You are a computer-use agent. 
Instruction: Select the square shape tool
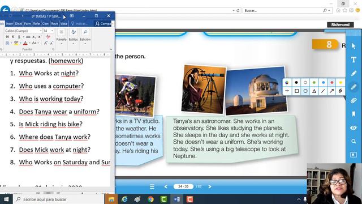(x=296, y=91)
